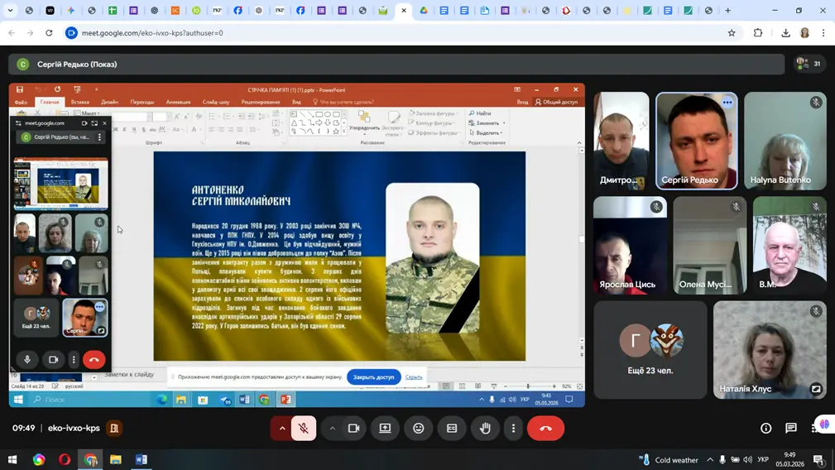Turn on captions in Meet

point(452,428)
